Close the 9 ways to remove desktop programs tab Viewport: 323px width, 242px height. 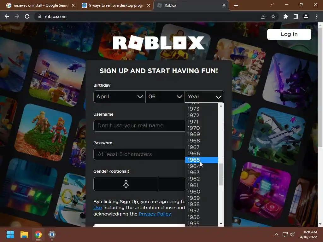149,5
